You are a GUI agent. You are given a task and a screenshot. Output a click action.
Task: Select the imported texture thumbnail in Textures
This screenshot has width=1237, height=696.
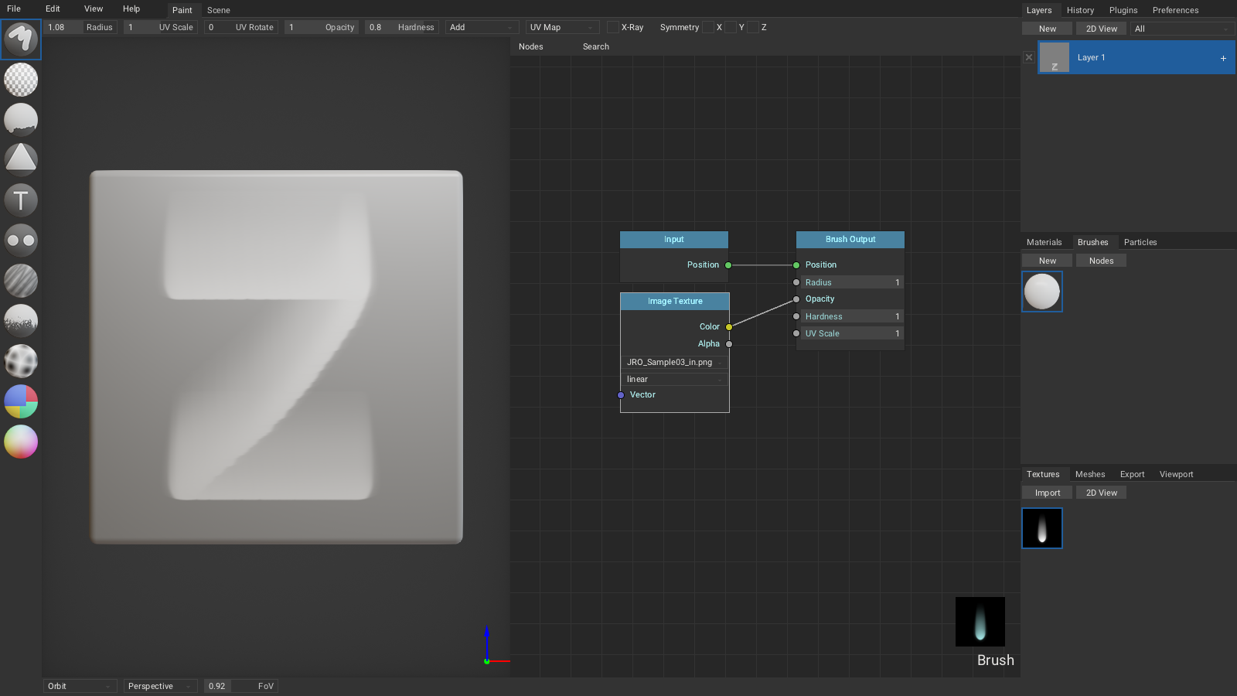(x=1042, y=528)
